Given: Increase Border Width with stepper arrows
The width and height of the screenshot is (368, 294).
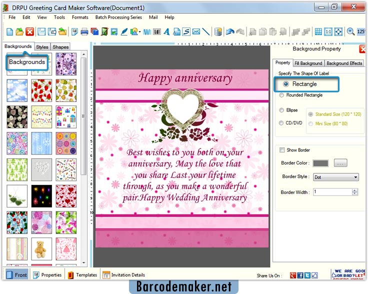Looking at the screenshot, I should [355, 190].
